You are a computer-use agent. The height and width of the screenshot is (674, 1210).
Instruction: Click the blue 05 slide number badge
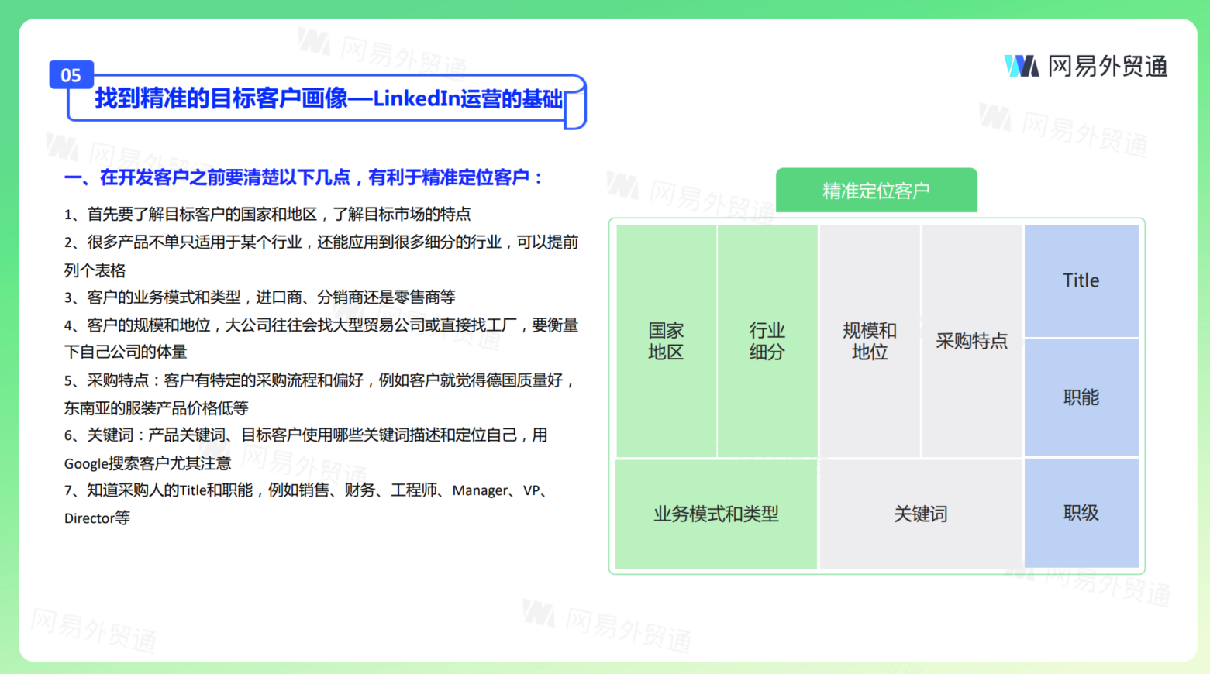pos(71,75)
